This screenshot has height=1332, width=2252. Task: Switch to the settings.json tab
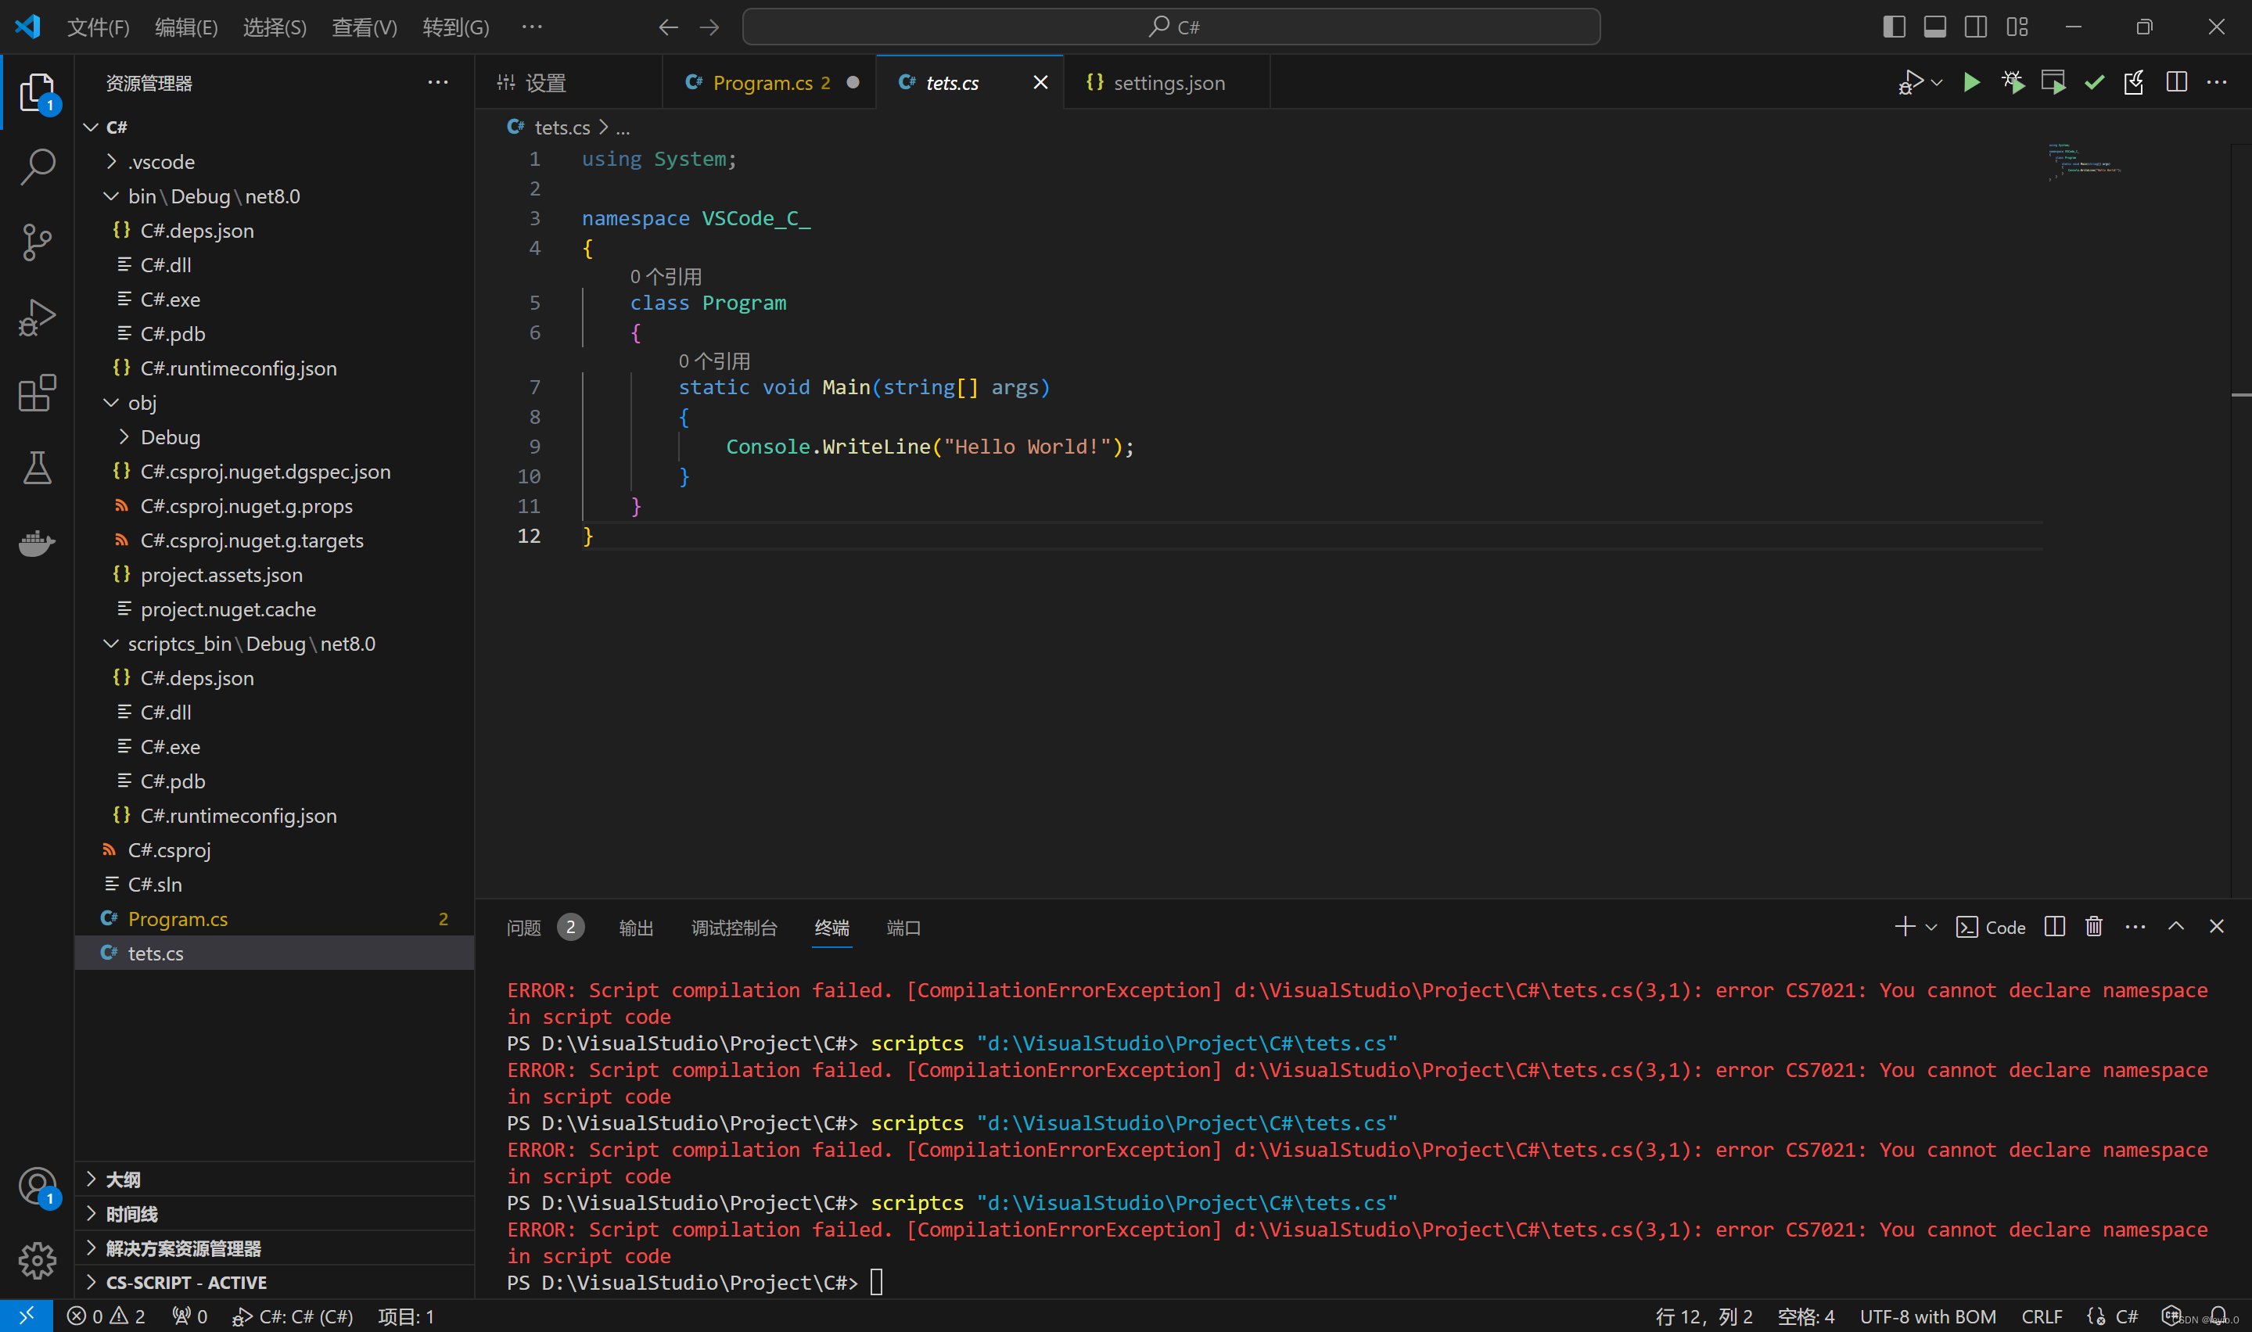(x=1167, y=83)
